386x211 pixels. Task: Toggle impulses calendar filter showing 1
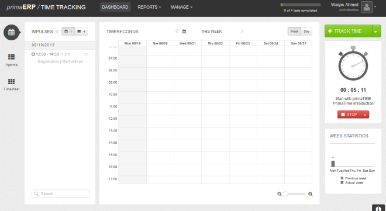pyautogui.click(x=68, y=31)
